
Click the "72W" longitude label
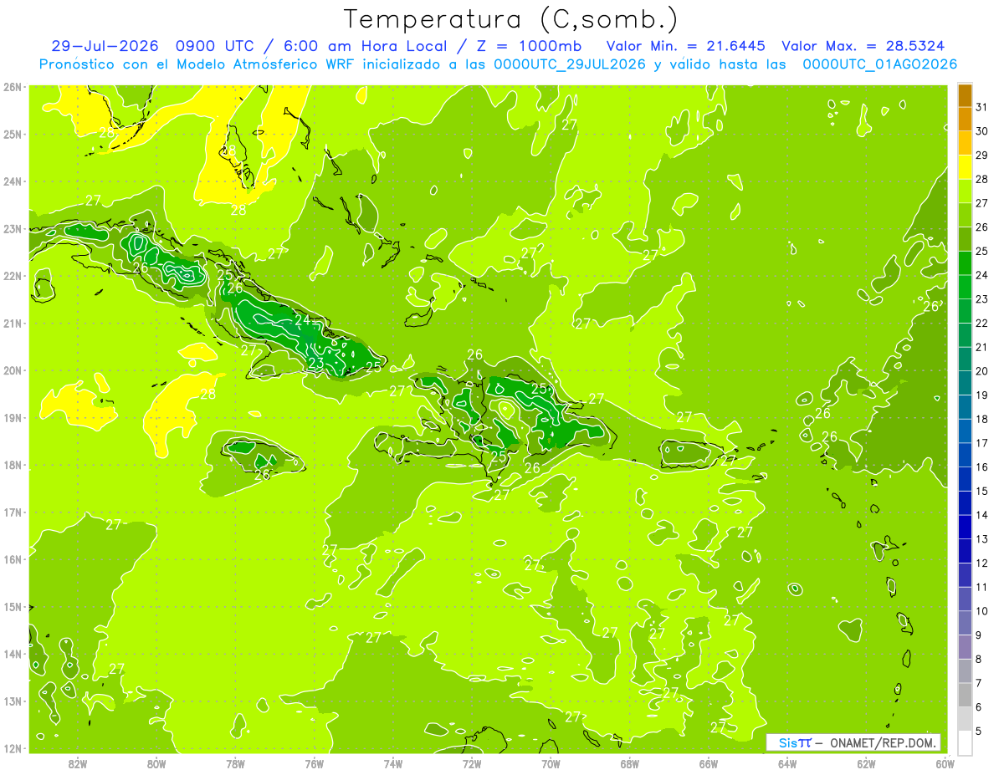tap(472, 763)
